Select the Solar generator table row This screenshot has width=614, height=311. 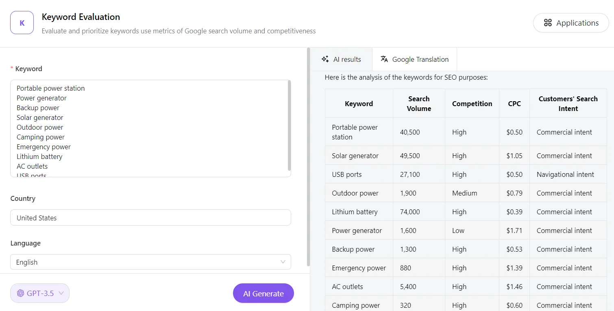point(465,156)
